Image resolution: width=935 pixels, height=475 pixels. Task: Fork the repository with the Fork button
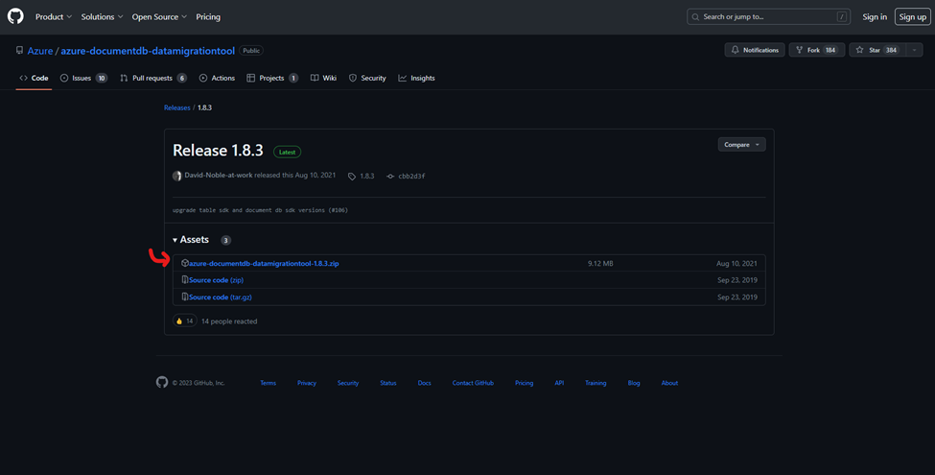coord(816,50)
